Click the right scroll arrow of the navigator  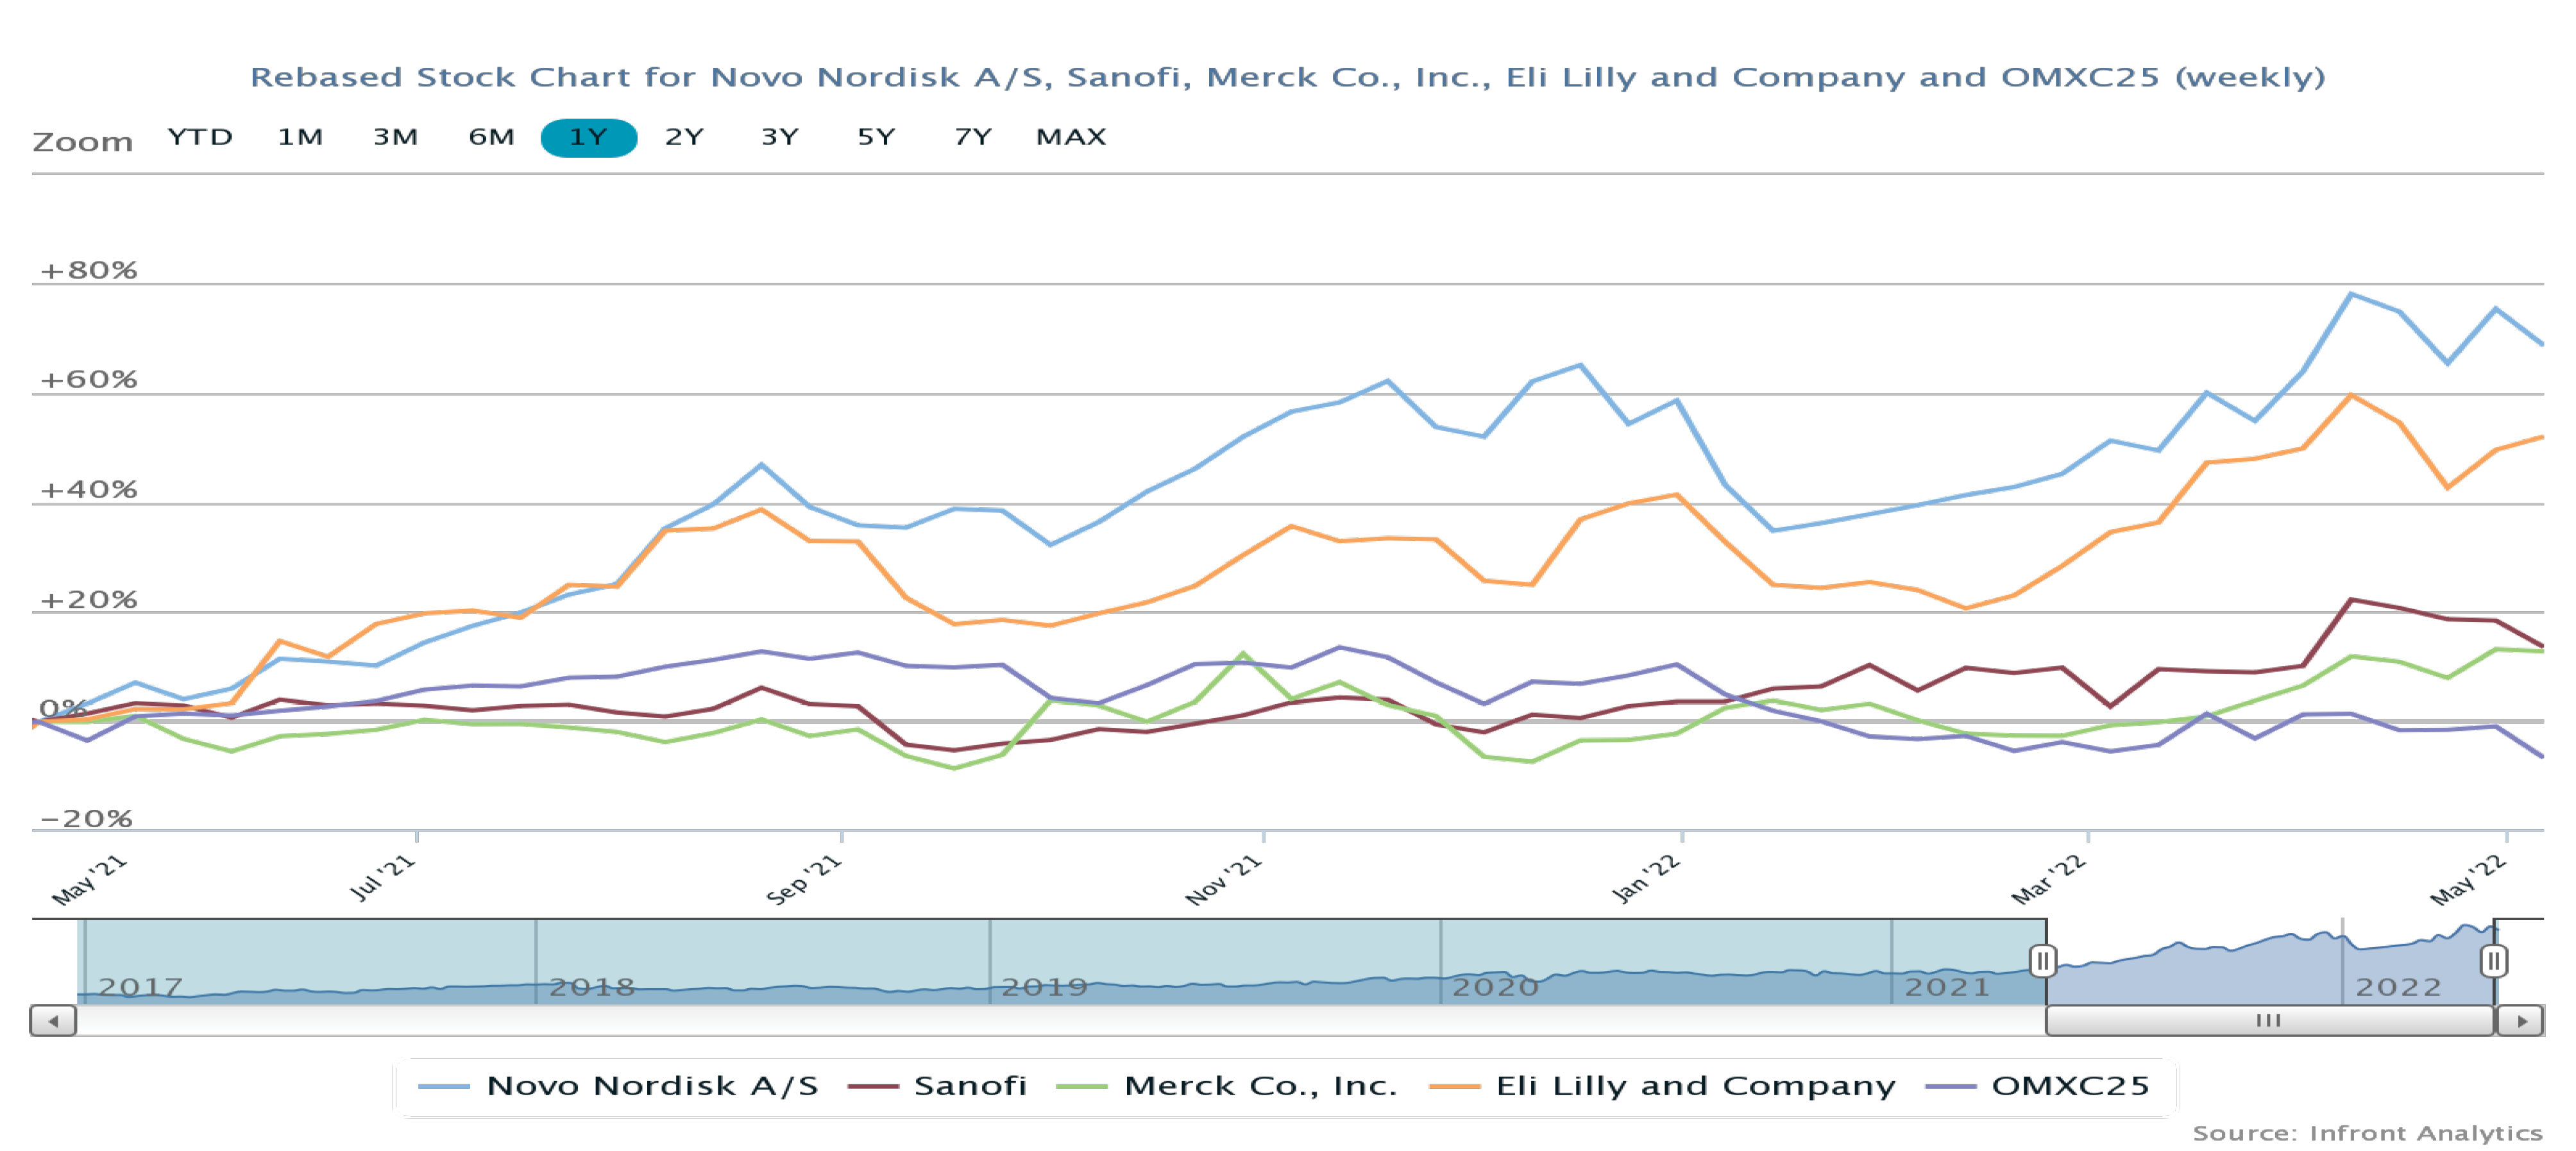(x=2521, y=1021)
